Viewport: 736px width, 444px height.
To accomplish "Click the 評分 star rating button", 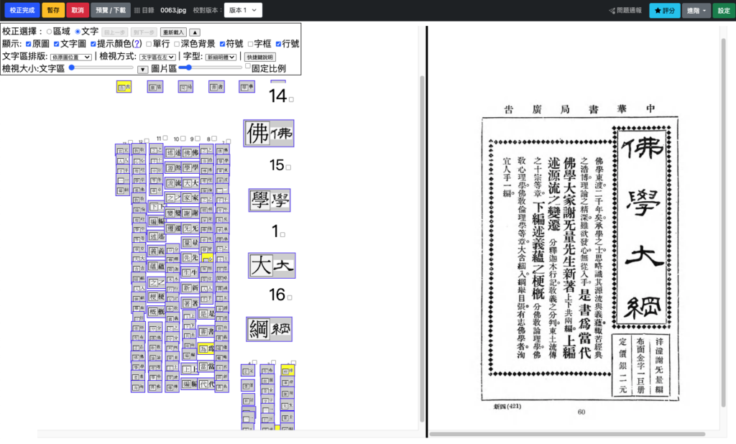I will 664,11.
